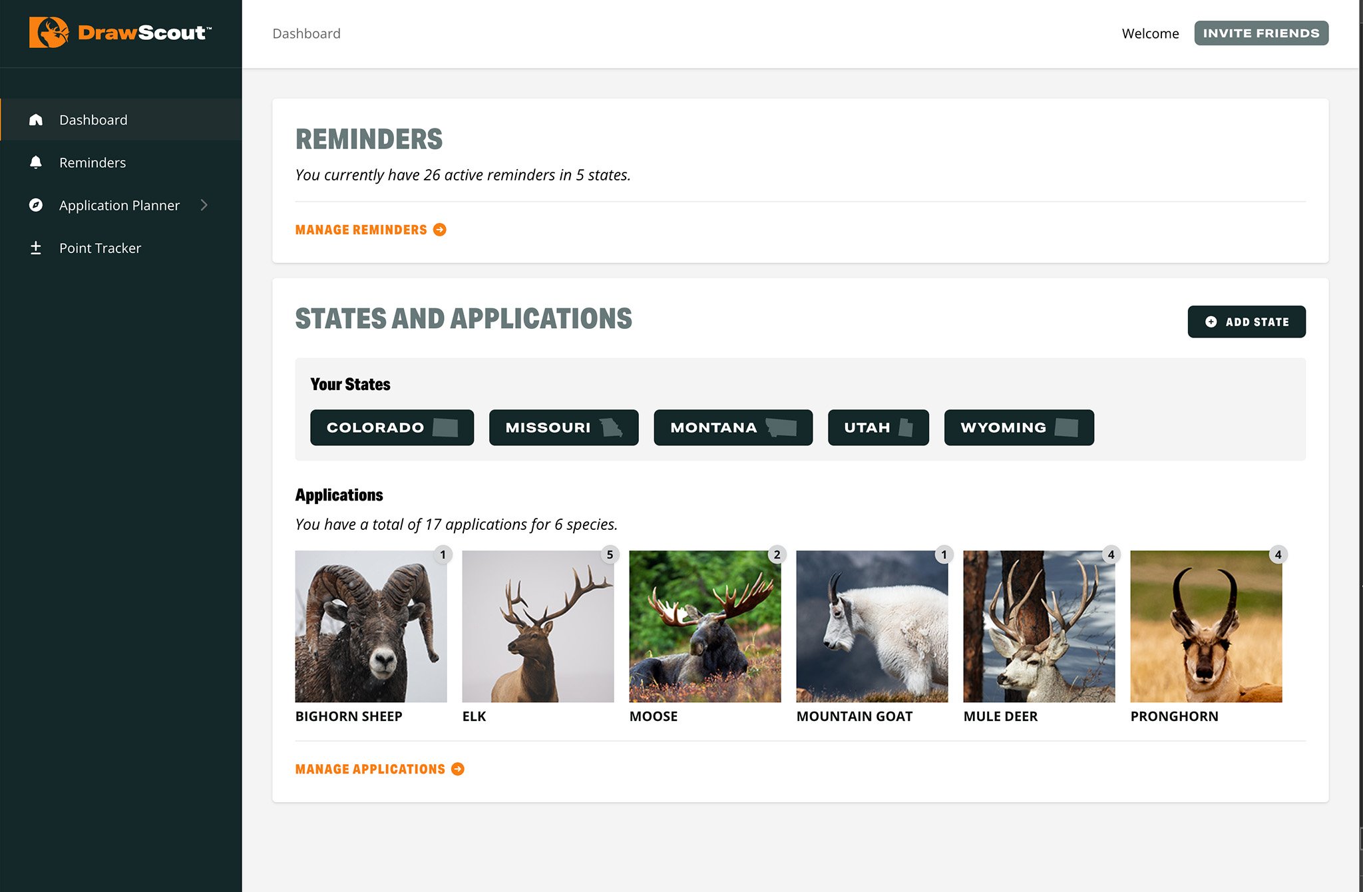Click the Pronghorn count badge showing 4
Image resolution: width=1363 pixels, height=892 pixels.
point(1277,555)
